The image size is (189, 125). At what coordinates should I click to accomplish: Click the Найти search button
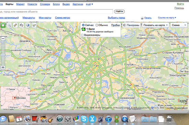(119, 11)
